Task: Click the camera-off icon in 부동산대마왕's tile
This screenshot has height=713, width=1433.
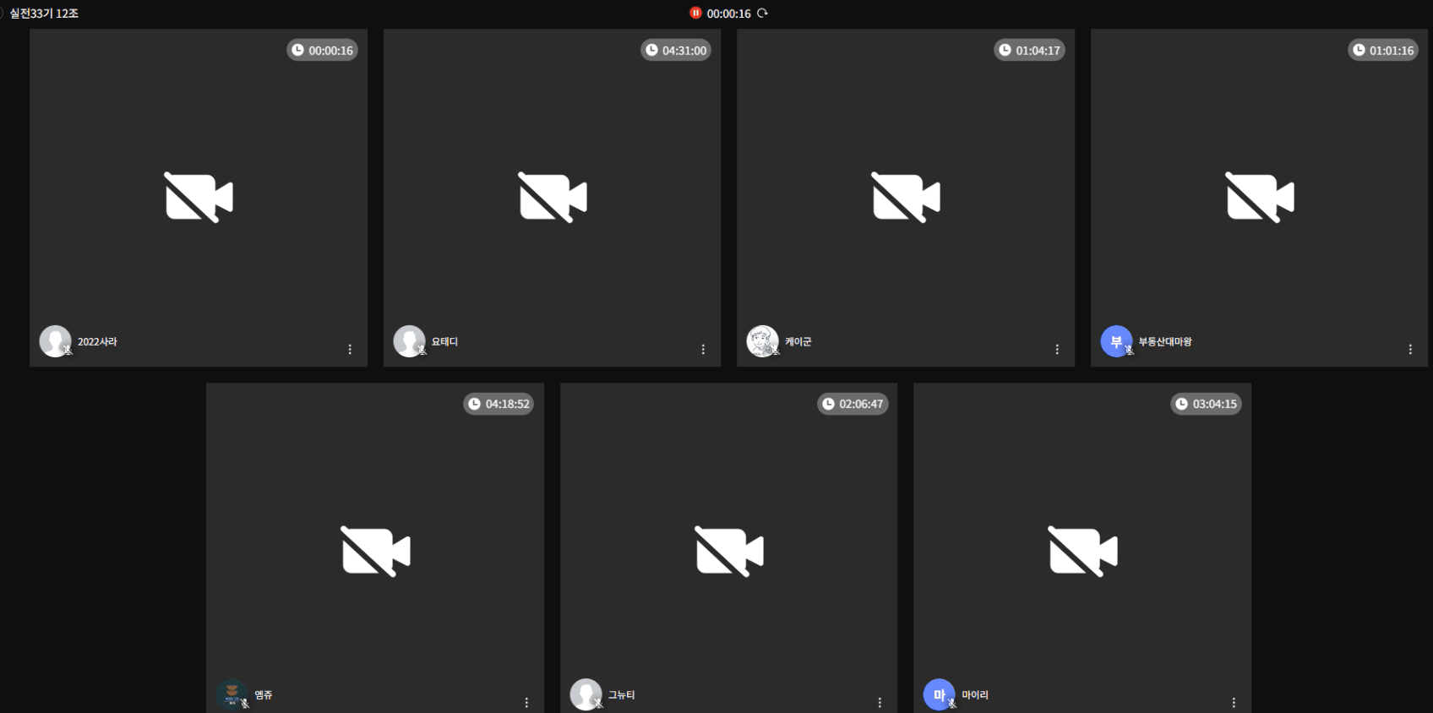Action: point(1260,198)
